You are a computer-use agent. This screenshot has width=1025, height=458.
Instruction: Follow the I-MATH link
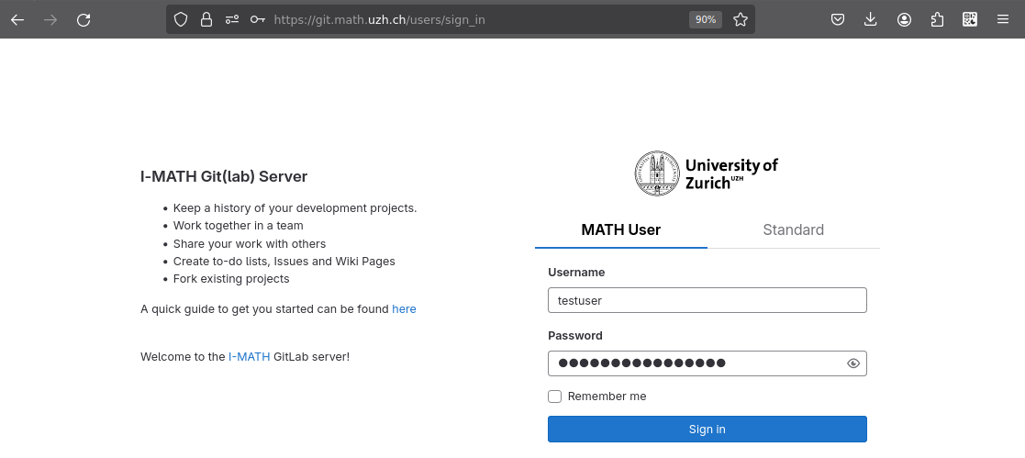[x=249, y=357]
